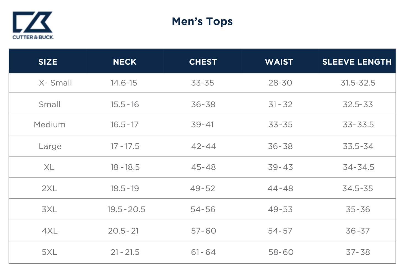Click the Cutter & Buck logo
Screen dimensions: 406x273
point(33,25)
